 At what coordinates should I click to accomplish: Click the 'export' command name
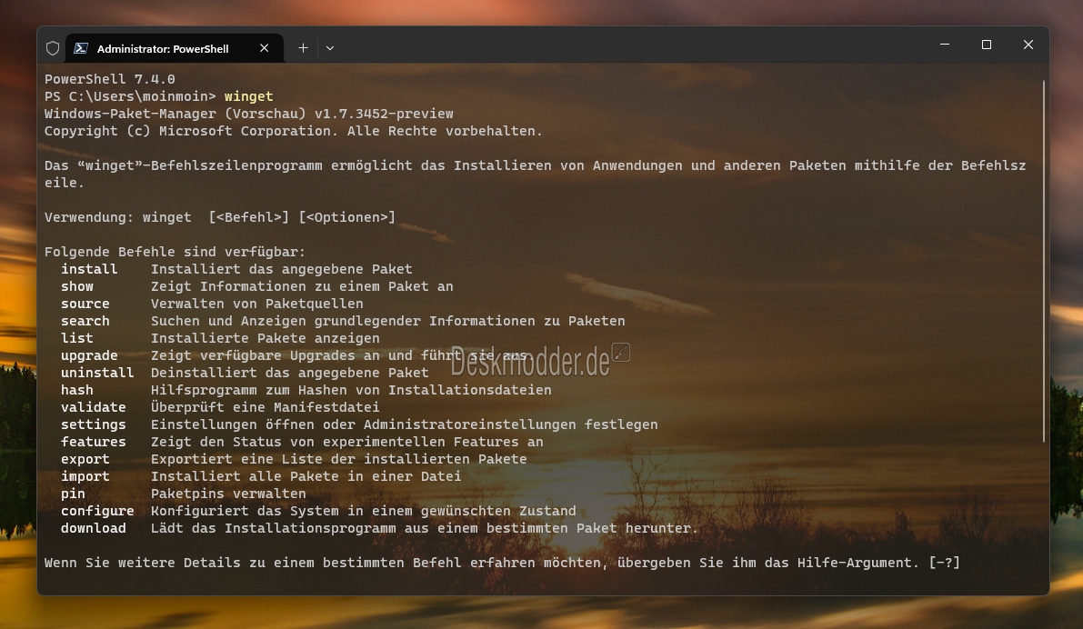(85, 459)
